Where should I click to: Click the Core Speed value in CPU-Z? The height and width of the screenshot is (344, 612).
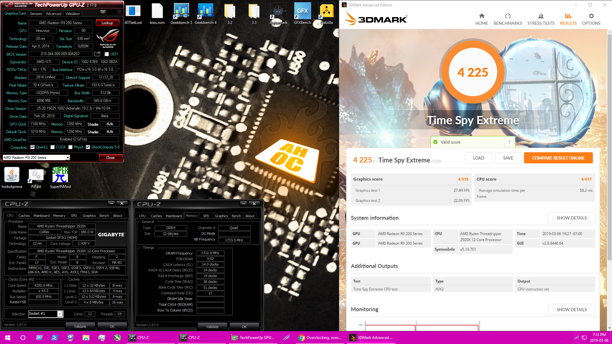pos(44,285)
